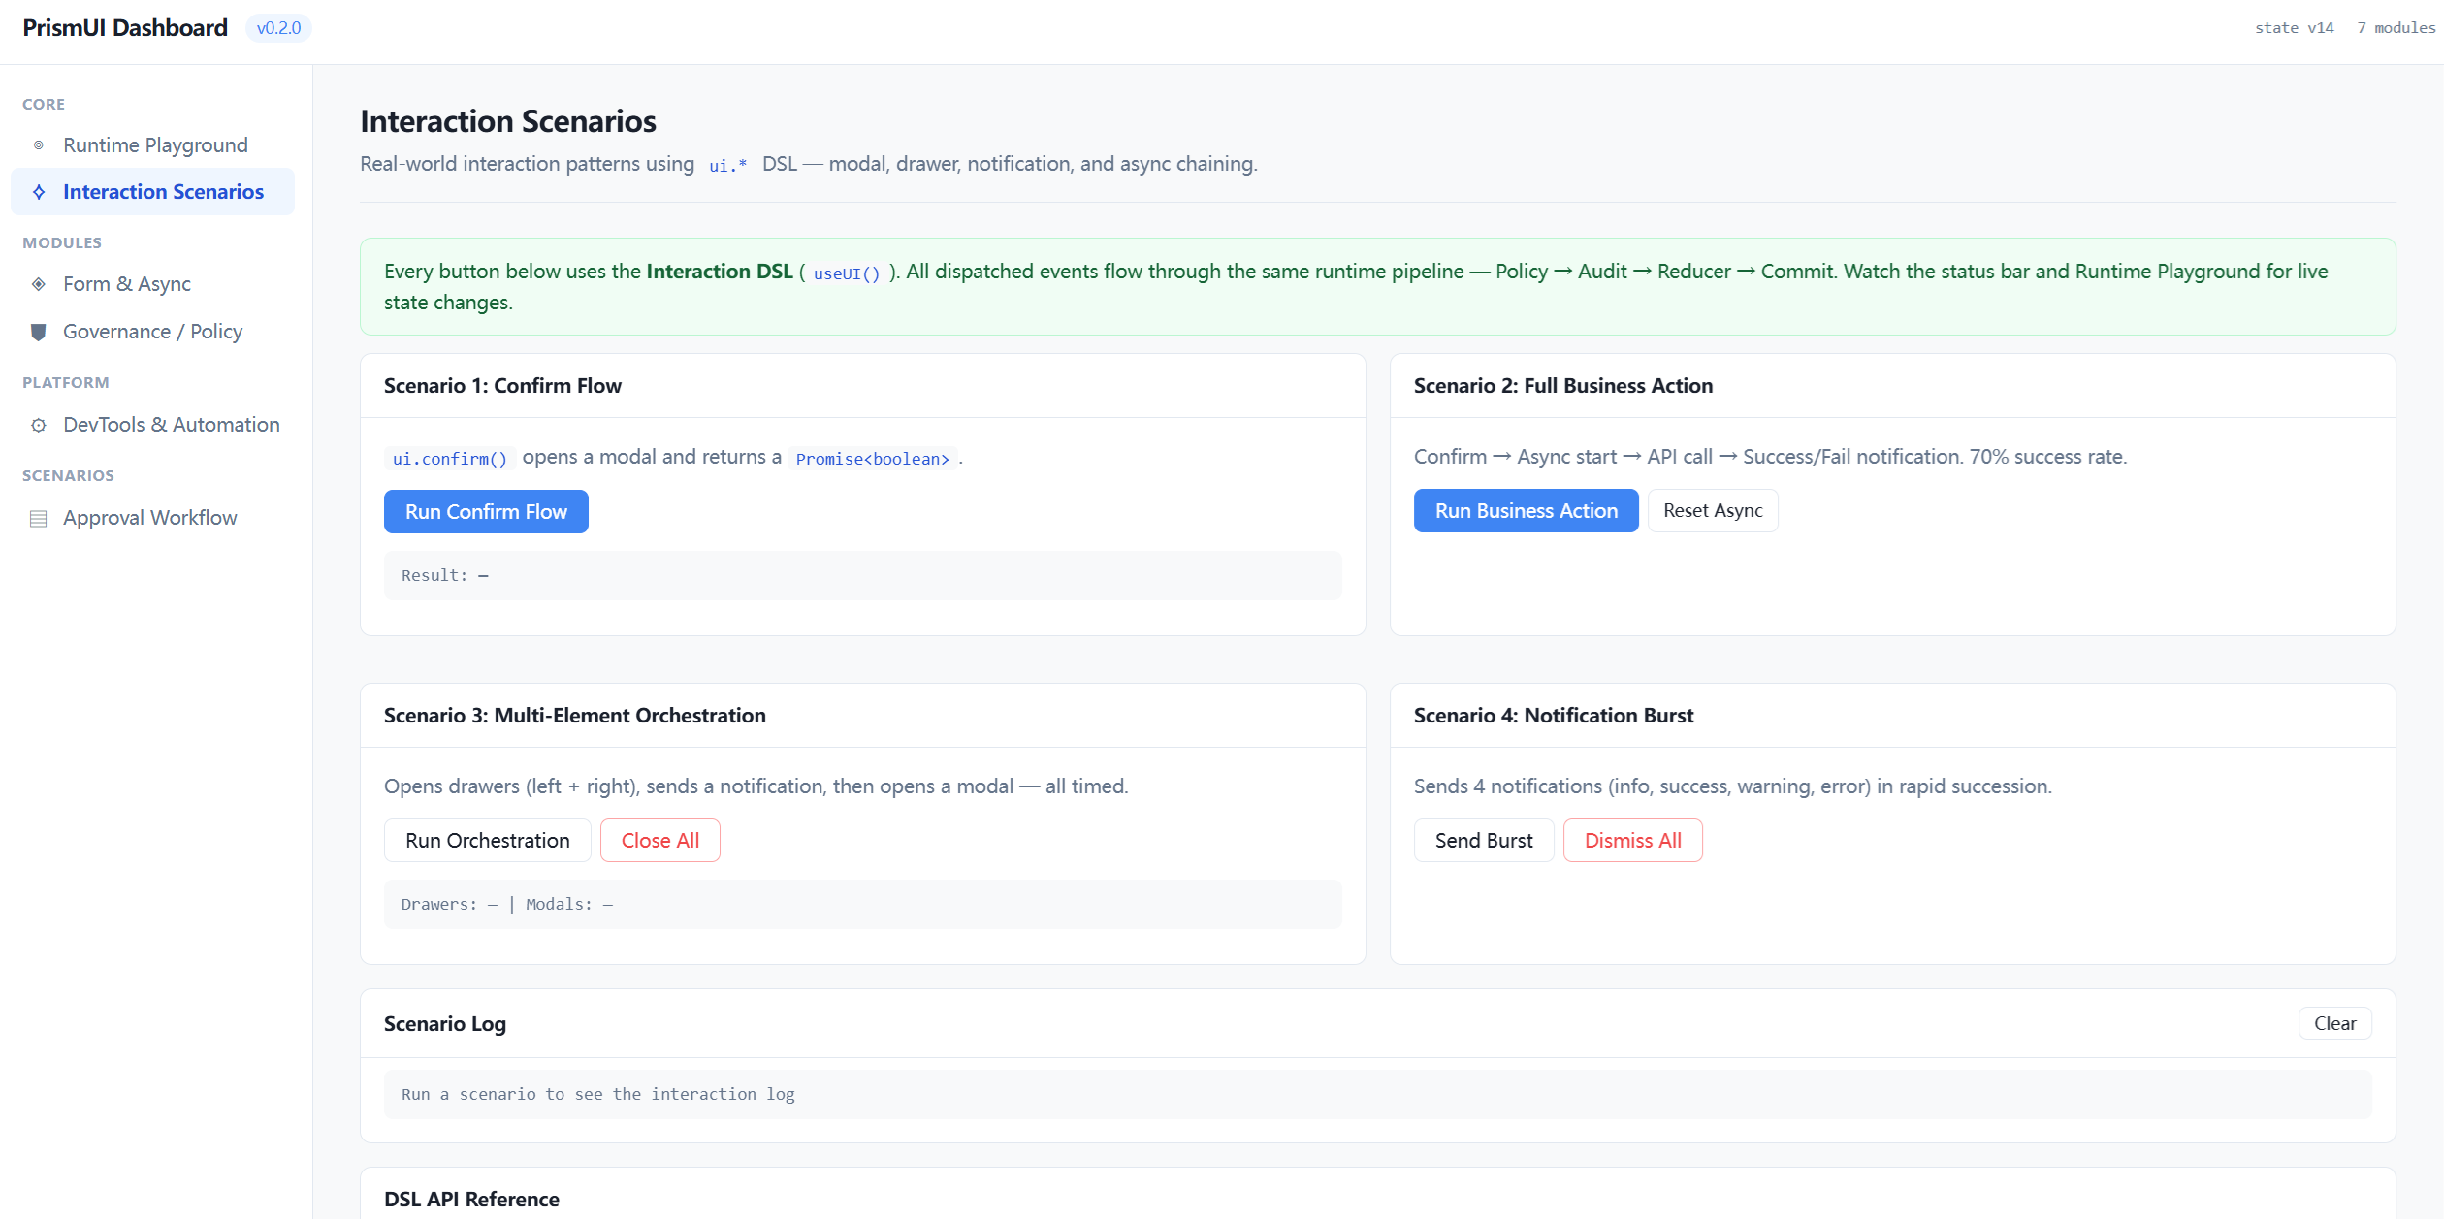2444x1219 pixels.
Task: Close All drawers and modals
Action: (659, 840)
